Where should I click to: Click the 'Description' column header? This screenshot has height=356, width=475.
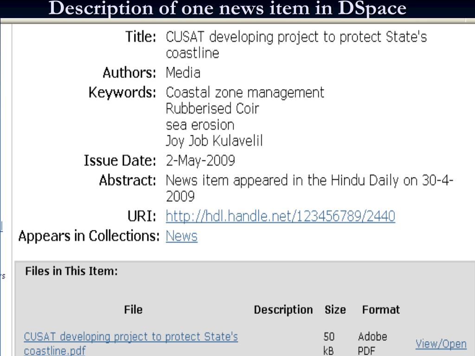point(283,310)
